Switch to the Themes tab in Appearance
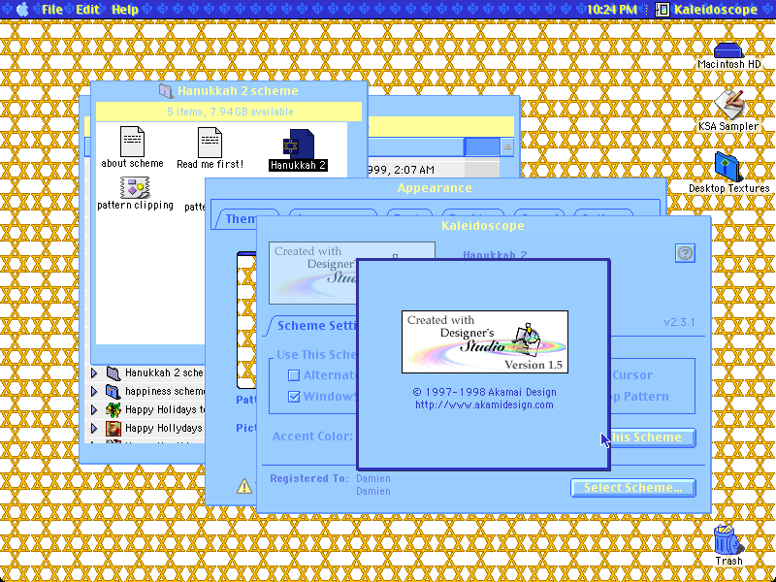 tap(241, 219)
